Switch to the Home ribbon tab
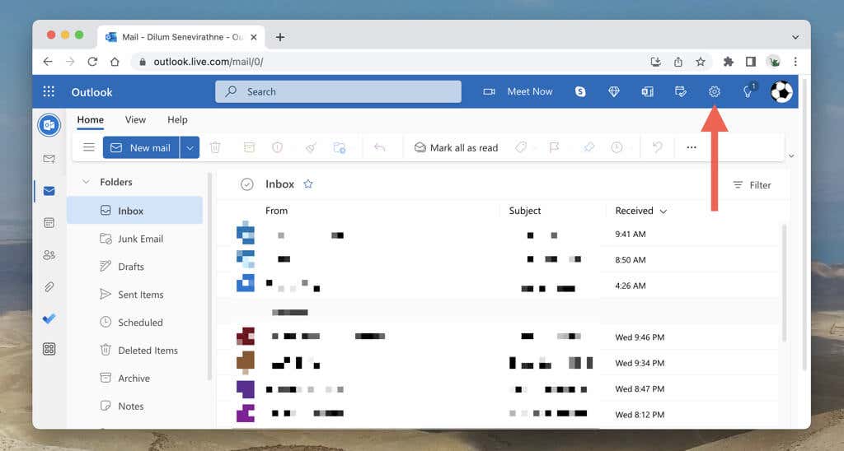844x451 pixels. click(x=91, y=120)
